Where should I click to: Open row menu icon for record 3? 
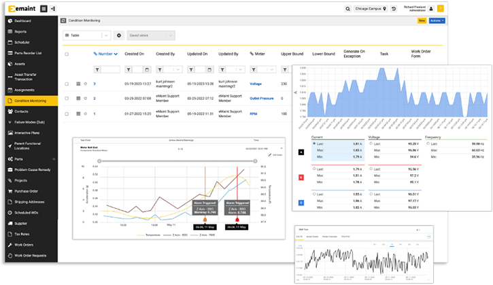click(78, 84)
